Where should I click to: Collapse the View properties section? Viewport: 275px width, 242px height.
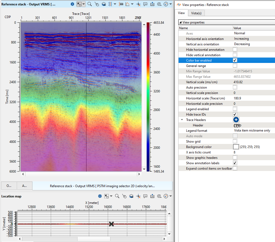[180, 22]
